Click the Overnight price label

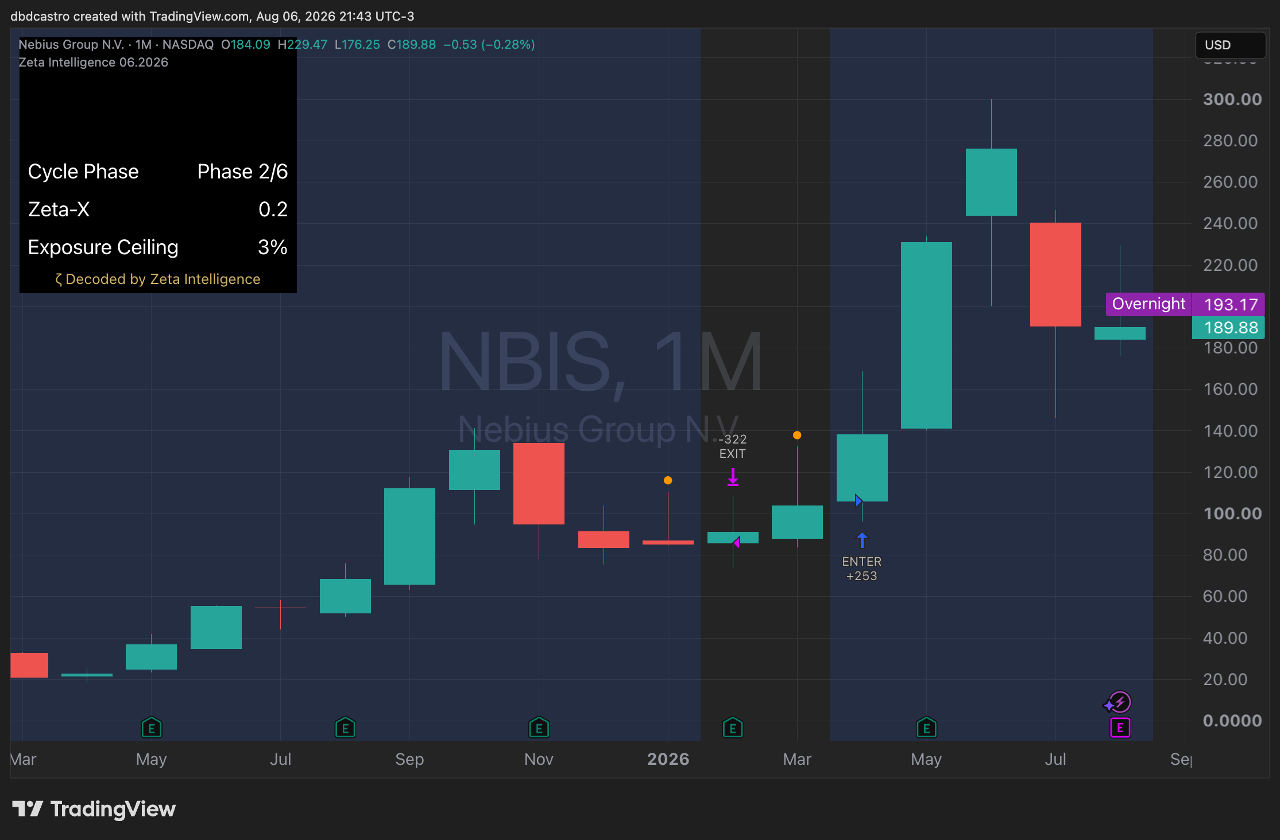(1148, 304)
